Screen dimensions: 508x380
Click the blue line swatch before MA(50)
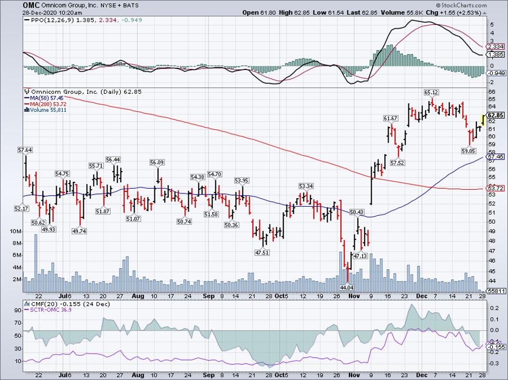tap(27, 98)
